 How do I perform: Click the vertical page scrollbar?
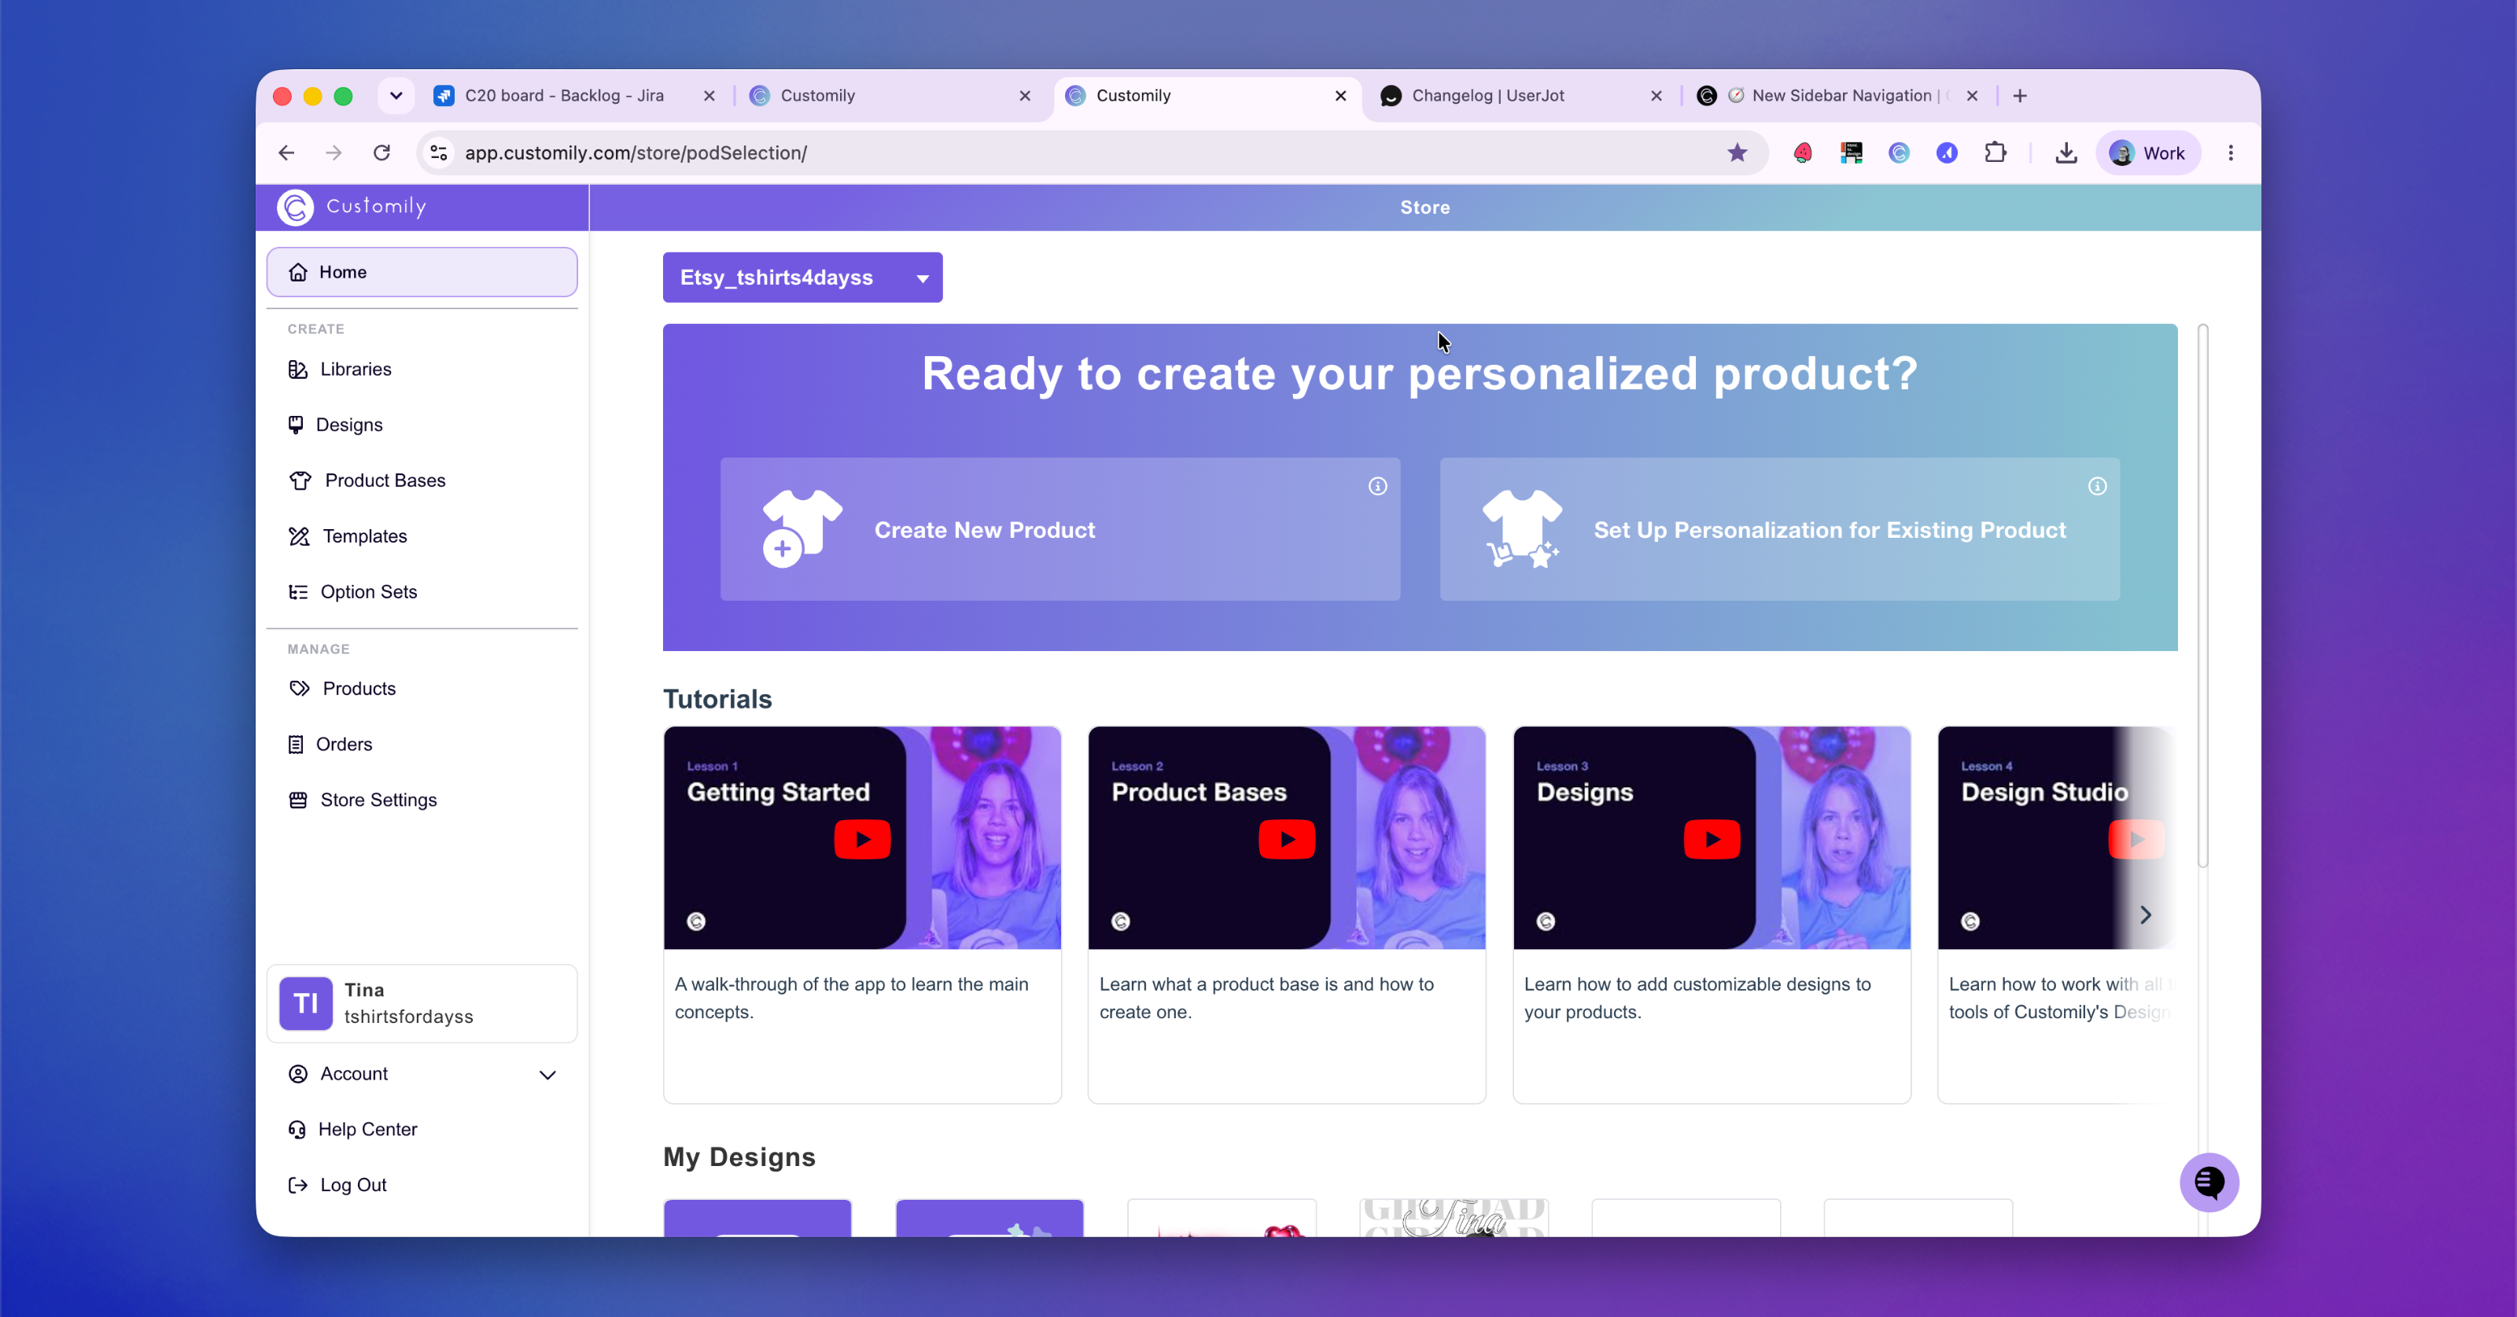tap(2202, 596)
